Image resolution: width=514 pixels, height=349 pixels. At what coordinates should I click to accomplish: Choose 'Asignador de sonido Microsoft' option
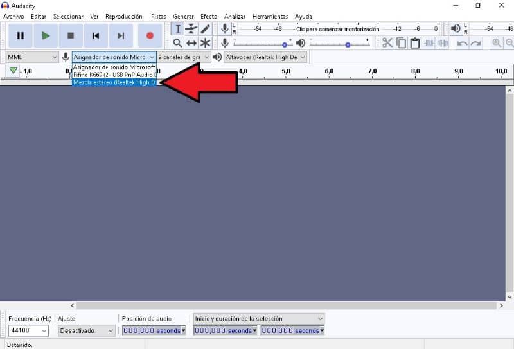point(114,67)
